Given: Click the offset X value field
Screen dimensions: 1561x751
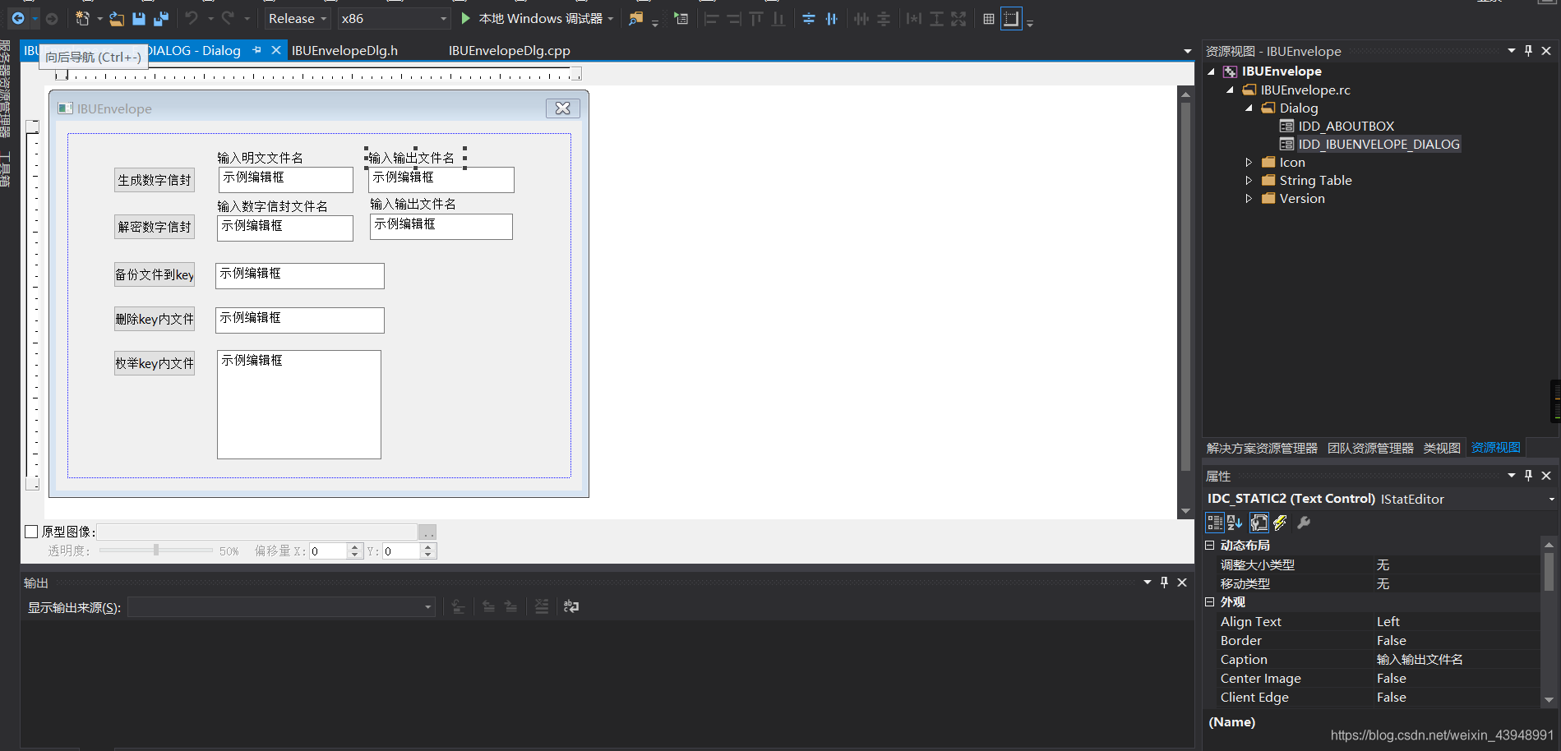Looking at the screenshot, I should tap(328, 551).
